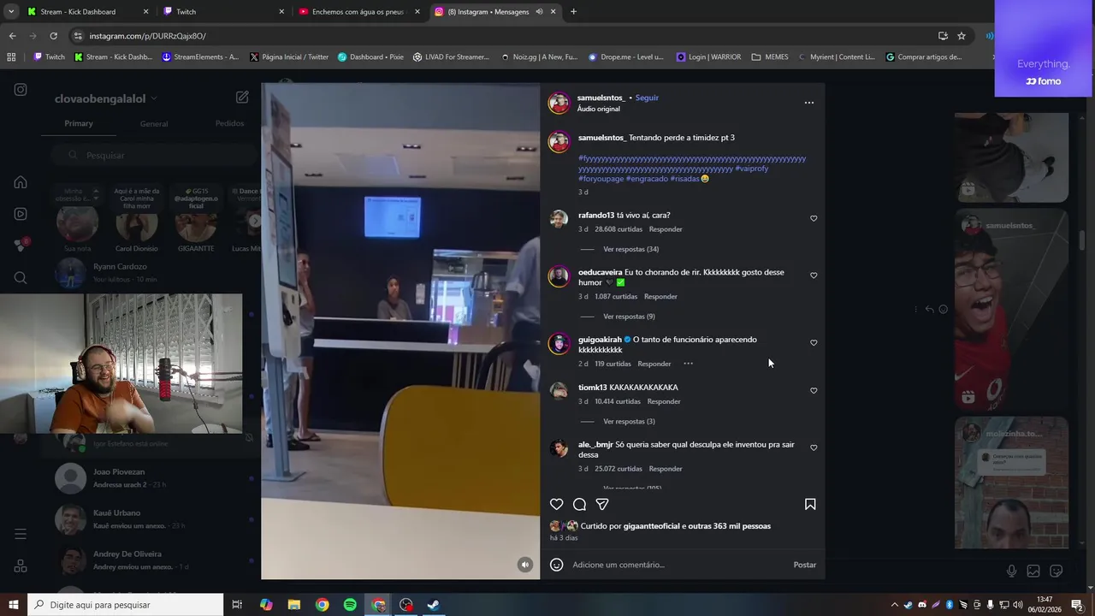The image size is (1095, 616).
Task: Like guigoakirah's comment
Action: point(814,343)
